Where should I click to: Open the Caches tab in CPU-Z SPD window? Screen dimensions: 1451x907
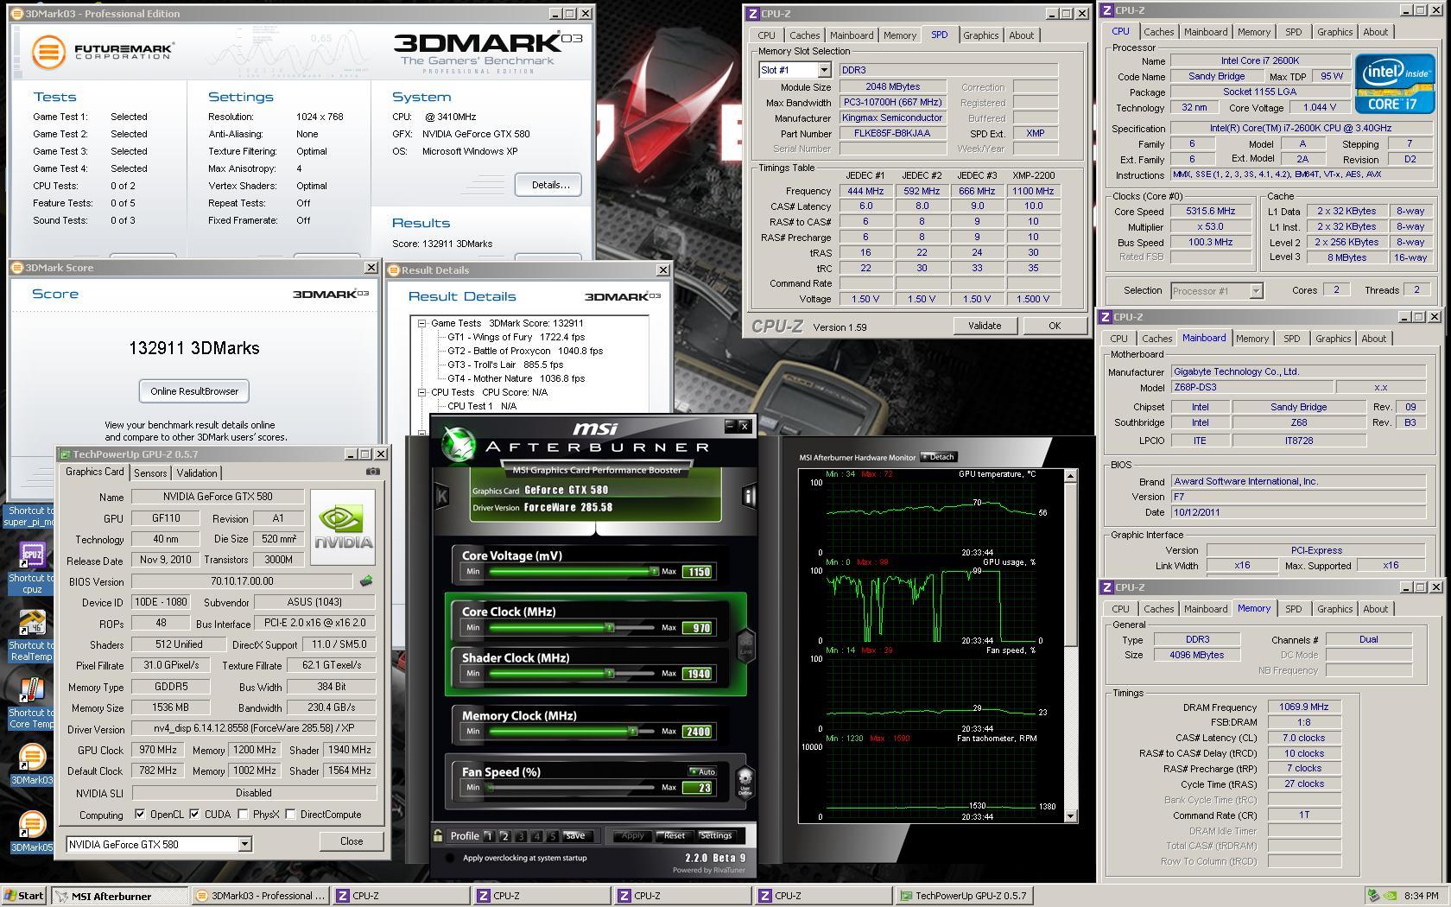(x=804, y=35)
